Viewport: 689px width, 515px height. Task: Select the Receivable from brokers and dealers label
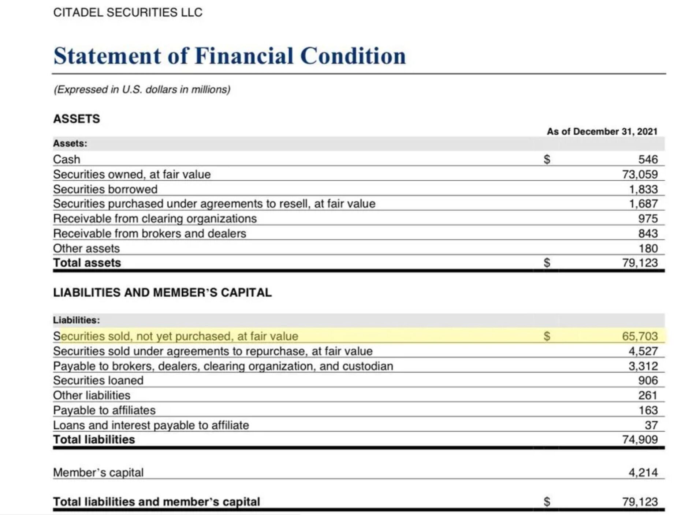(x=150, y=233)
